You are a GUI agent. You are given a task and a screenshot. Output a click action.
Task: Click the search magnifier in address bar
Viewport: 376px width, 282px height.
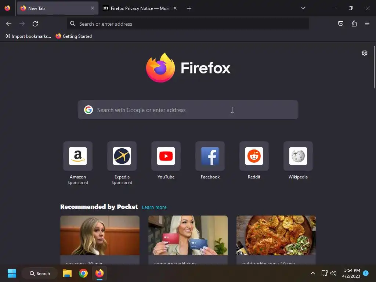coord(72,23)
